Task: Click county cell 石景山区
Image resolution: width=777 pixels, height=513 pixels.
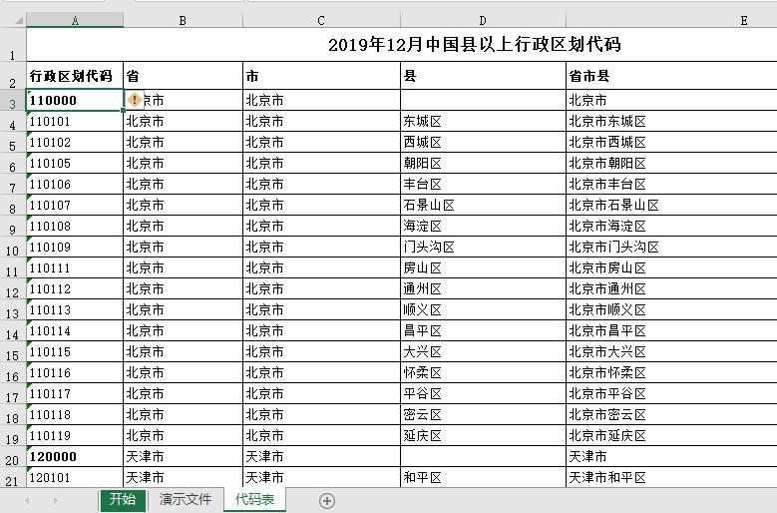Action: [x=483, y=206]
